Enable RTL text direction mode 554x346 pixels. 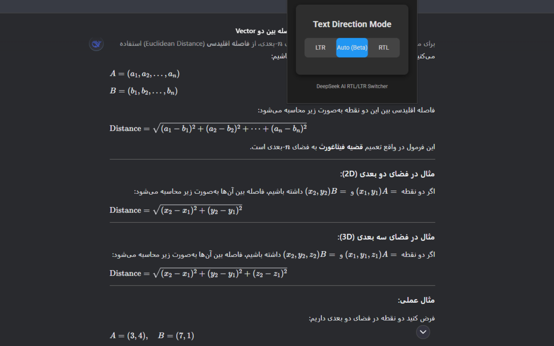coord(383,48)
